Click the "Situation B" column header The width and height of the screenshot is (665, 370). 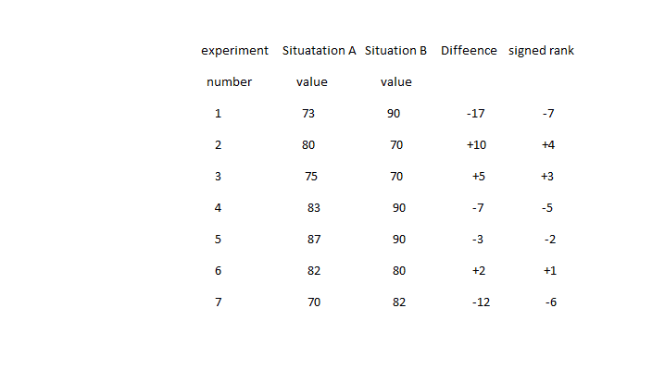click(395, 50)
